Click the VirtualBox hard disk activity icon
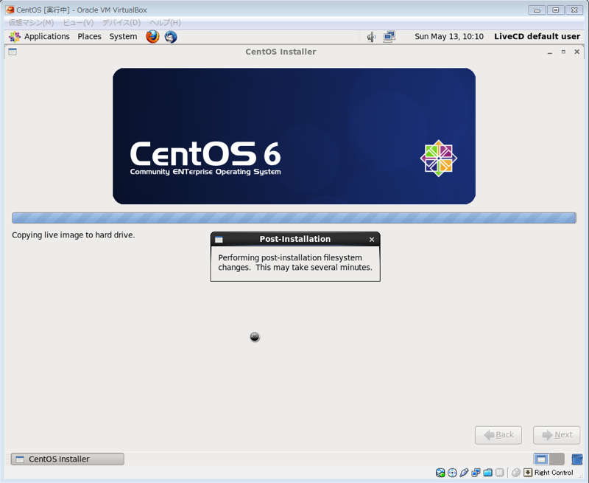Viewport: 589px width, 483px height. [440, 473]
